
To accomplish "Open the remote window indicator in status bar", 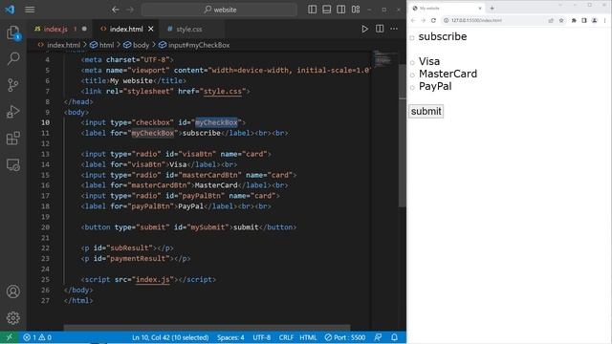I will [x=10, y=337].
